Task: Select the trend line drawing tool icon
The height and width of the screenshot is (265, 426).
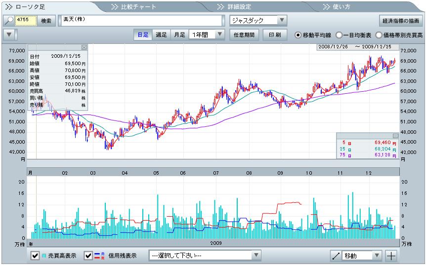Action: click(x=336, y=256)
